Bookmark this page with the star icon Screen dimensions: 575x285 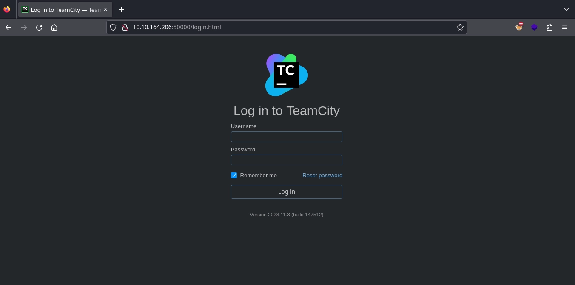[460, 27]
